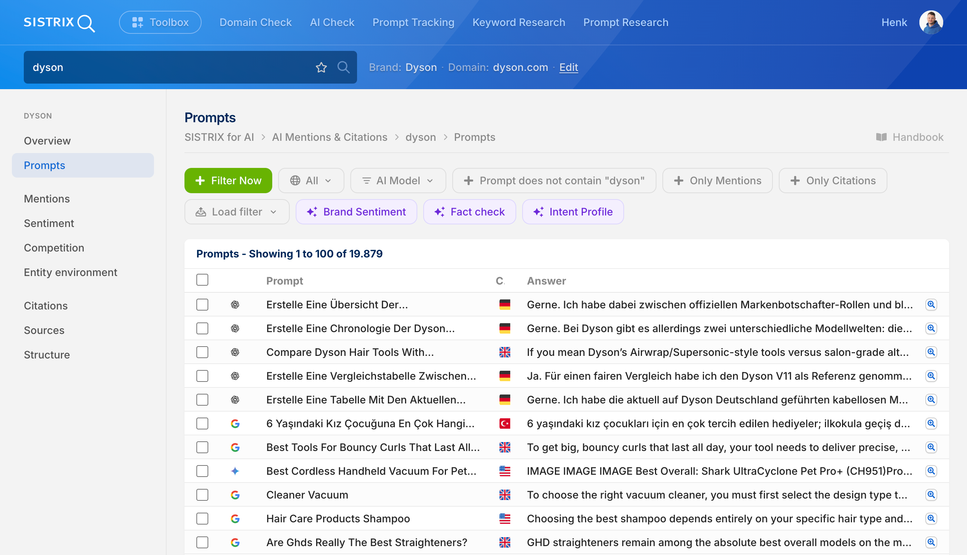Add Prompt does not contain "dyson" filter

tap(554, 181)
